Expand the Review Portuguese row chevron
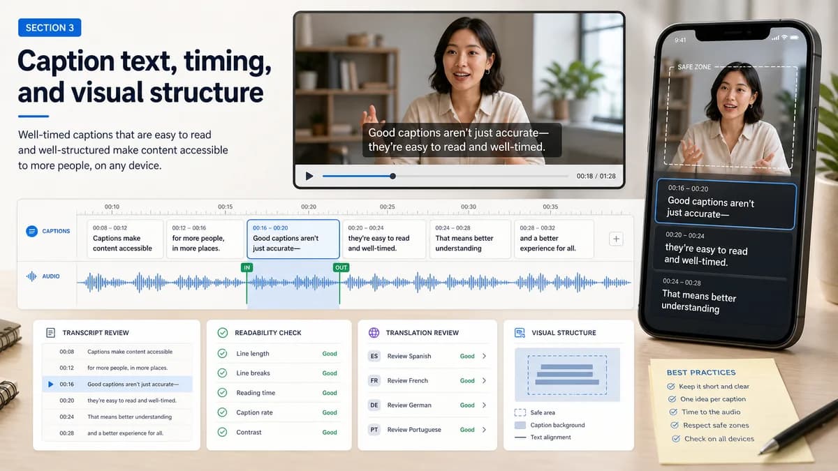838x471 pixels. point(485,430)
